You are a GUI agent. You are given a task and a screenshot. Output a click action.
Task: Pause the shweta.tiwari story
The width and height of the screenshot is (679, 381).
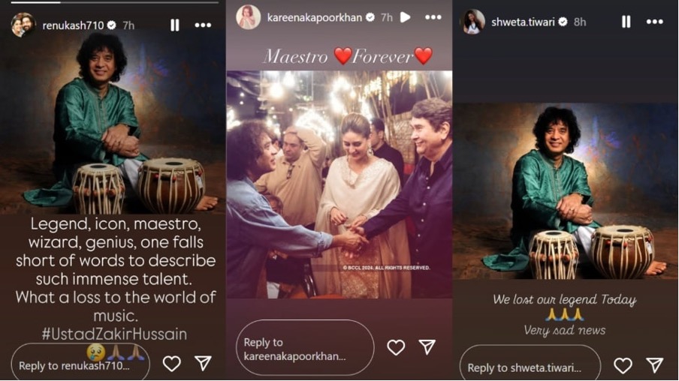pyautogui.click(x=626, y=22)
